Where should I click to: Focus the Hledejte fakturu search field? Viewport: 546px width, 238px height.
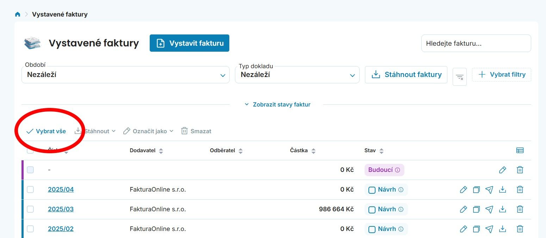click(476, 43)
